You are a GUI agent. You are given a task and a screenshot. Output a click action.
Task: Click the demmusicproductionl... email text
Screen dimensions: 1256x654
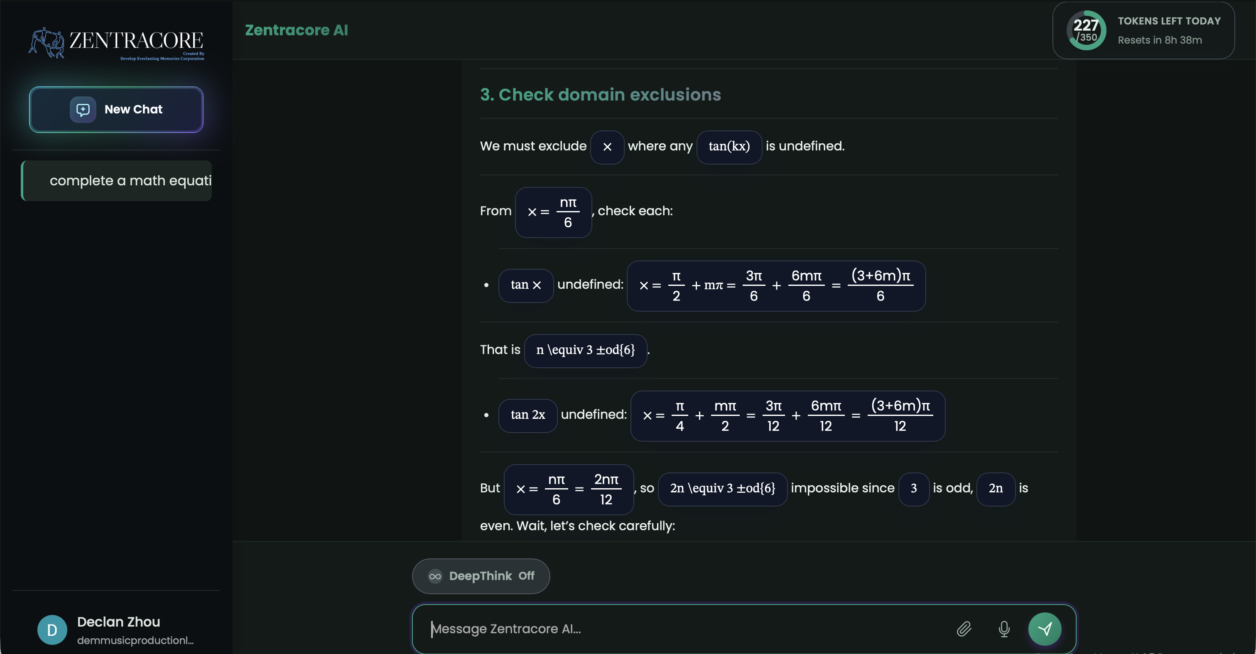tap(135, 641)
